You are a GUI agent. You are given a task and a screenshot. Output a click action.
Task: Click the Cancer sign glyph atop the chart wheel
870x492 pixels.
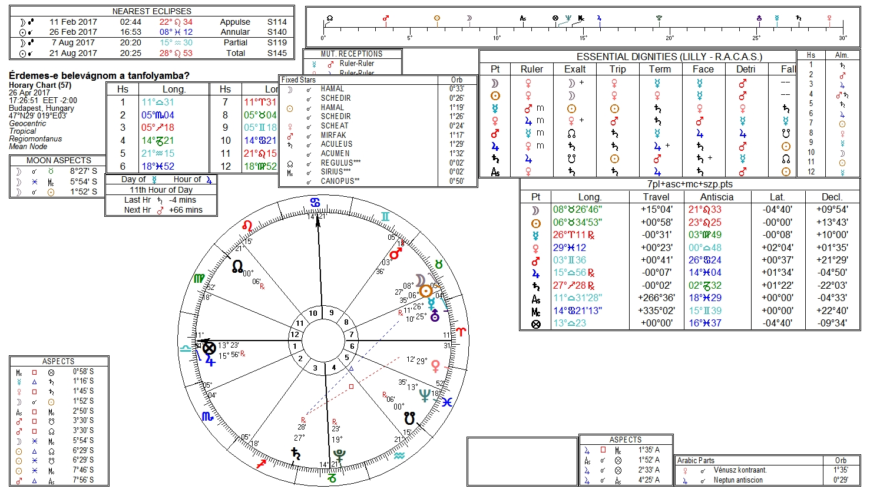[x=315, y=202]
